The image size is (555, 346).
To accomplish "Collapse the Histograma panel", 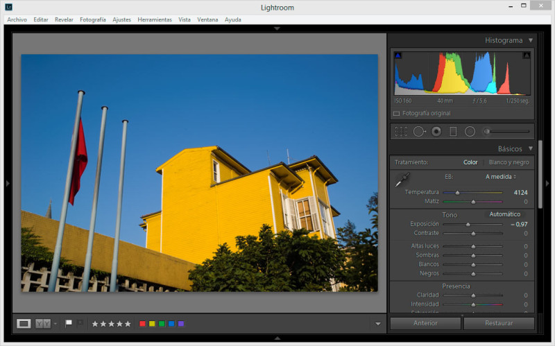I will [531, 40].
